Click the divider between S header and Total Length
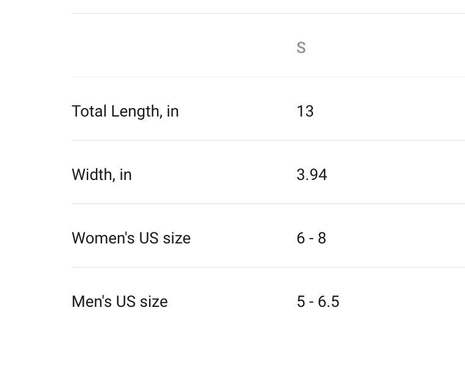 click(268, 77)
